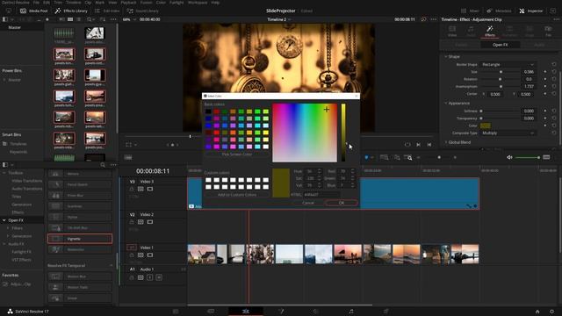The height and width of the screenshot is (316, 562).
Task: Select the white basic color swatch
Action: click(265, 147)
